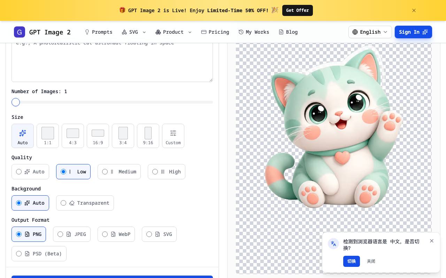Click the Sign In button

pos(413,32)
